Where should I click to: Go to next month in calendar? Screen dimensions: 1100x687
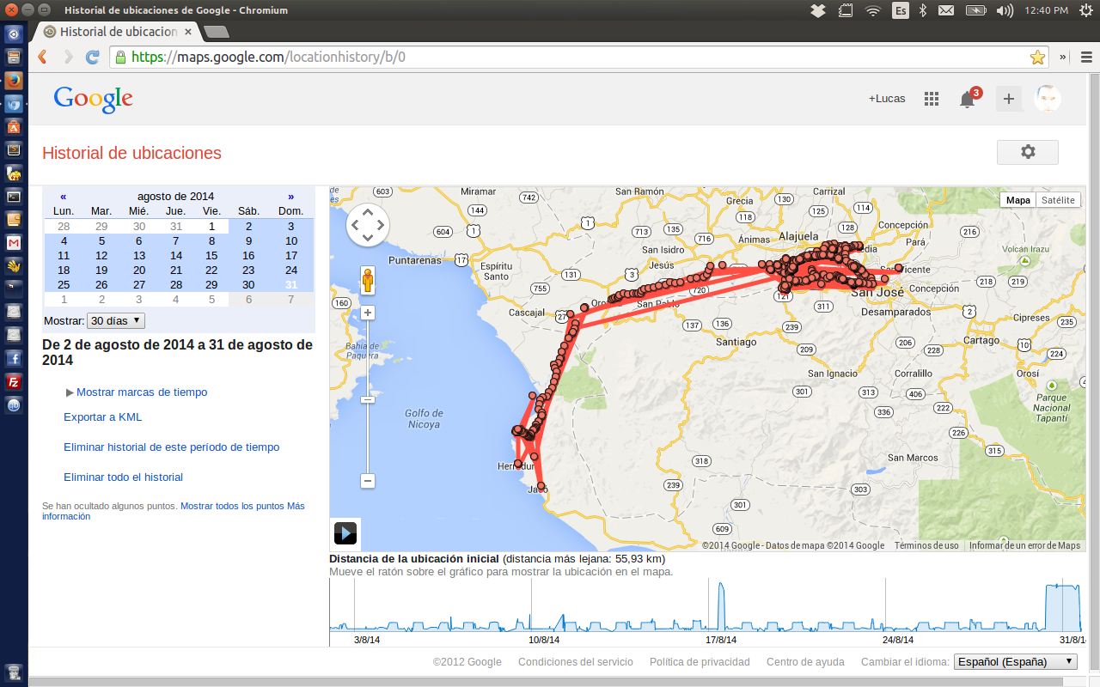point(291,196)
